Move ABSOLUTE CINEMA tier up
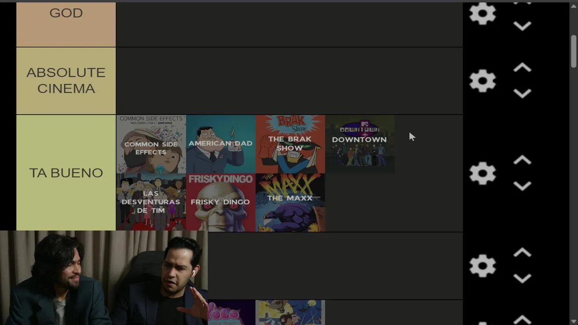This screenshot has width=578, height=325. (x=522, y=68)
